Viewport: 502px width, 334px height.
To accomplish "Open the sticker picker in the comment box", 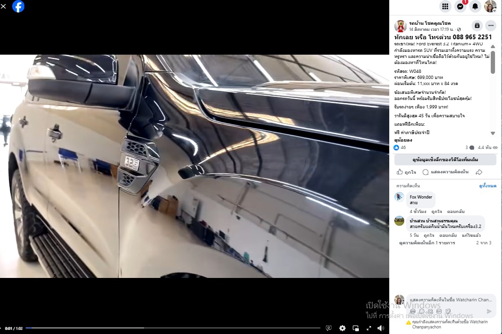I will point(448,311).
